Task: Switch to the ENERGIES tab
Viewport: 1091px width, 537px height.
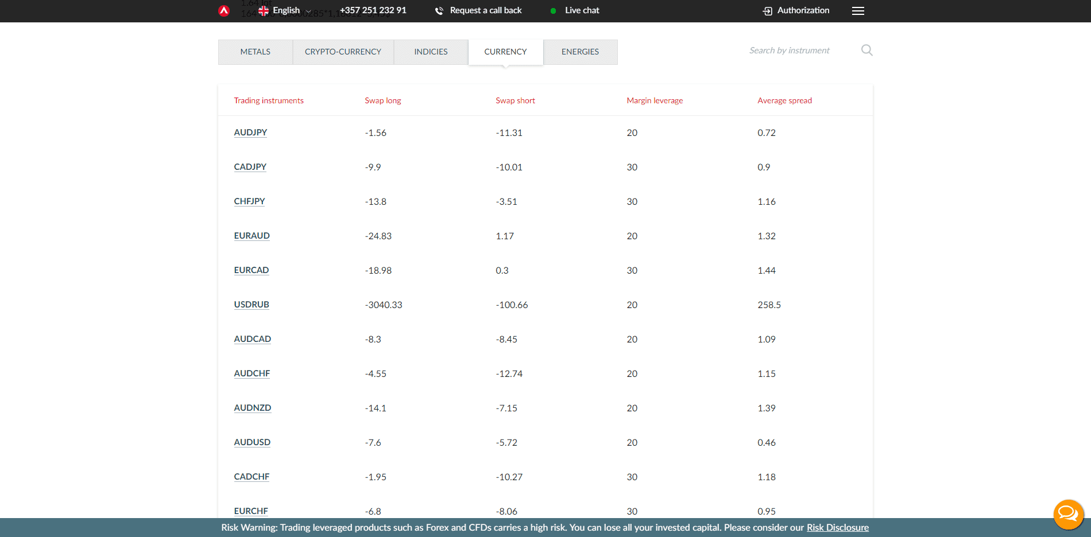Action: tap(581, 52)
